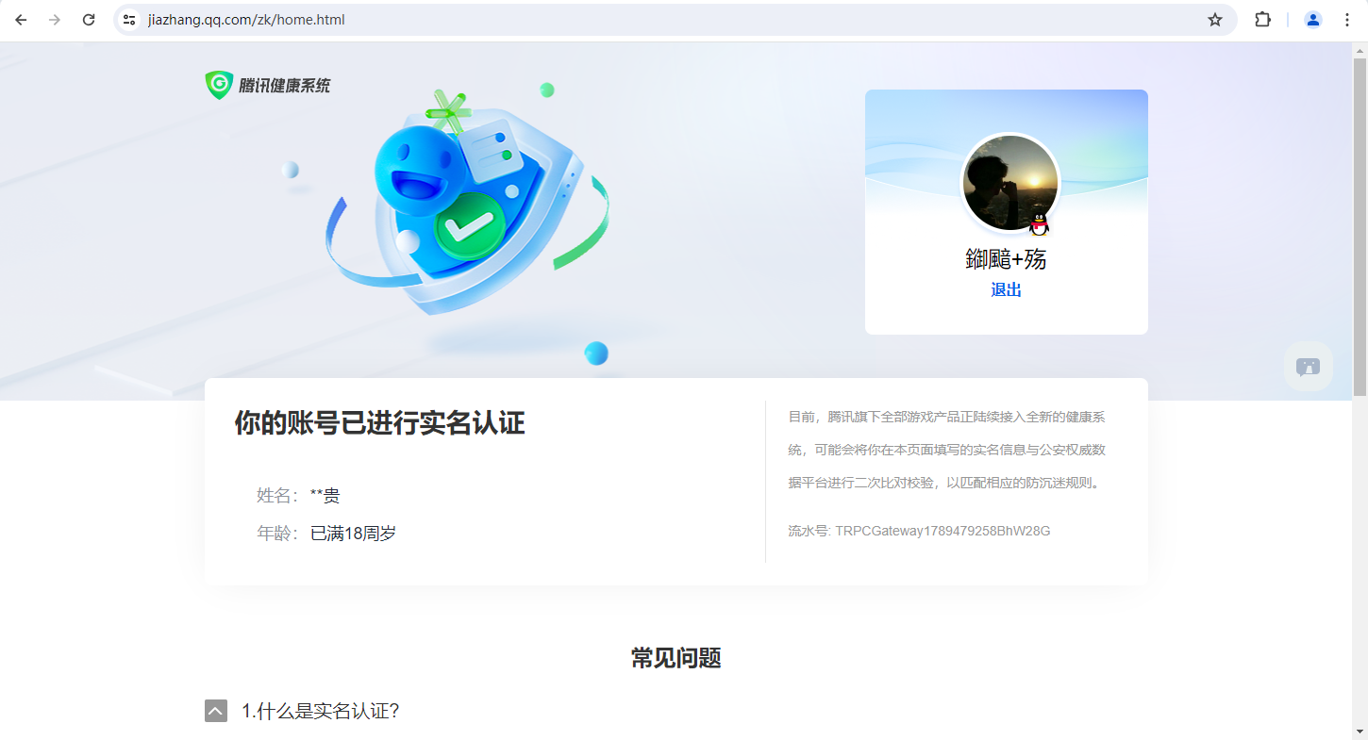Click the username 鎺颮+殇
1368x740 pixels.
click(1007, 259)
